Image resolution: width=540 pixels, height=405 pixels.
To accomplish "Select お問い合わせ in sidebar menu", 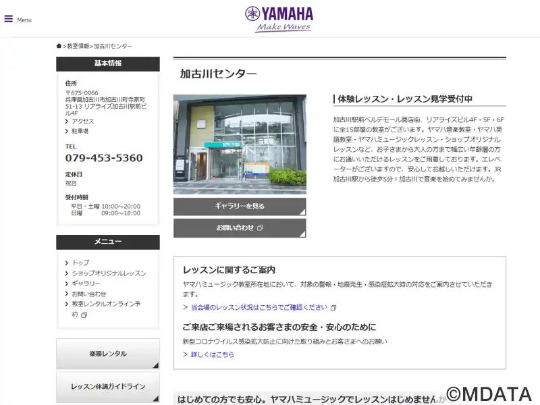I will (x=89, y=294).
